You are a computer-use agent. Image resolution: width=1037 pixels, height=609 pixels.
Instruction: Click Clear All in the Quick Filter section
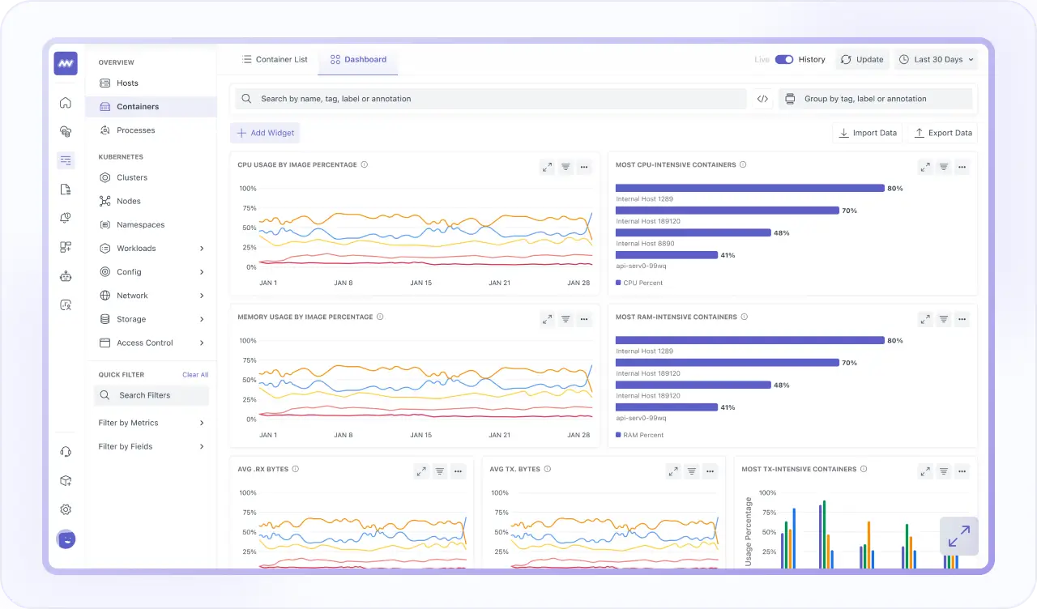pyautogui.click(x=195, y=374)
